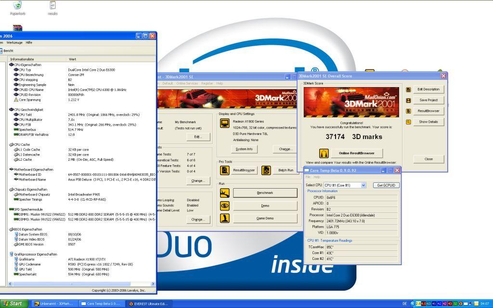Click the Get GCPUID button

tap(386, 185)
